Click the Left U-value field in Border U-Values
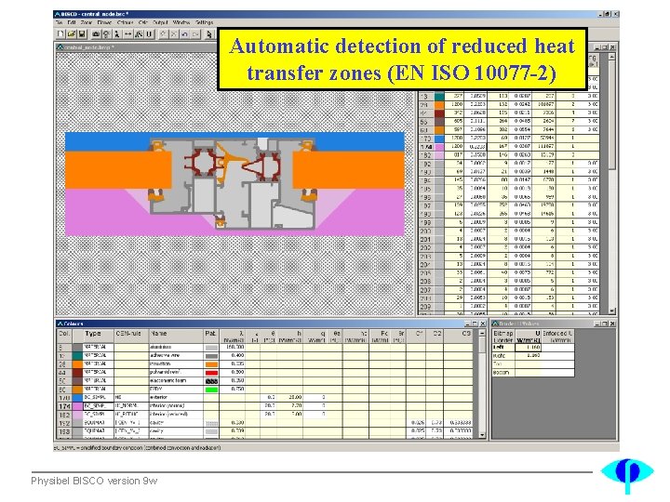This screenshot has width=670, height=502. 529,348
